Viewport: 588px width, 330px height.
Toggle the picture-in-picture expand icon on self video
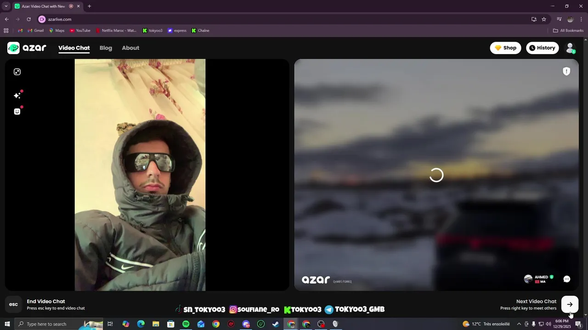(17, 72)
